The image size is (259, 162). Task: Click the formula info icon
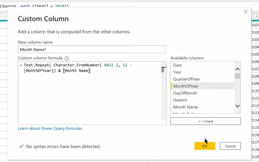(x=67, y=58)
